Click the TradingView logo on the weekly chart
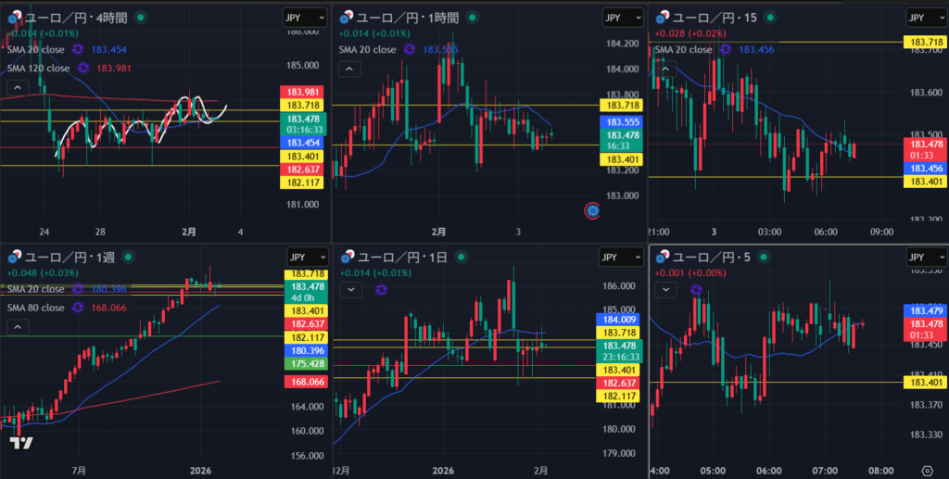This screenshot has width=949, height=479. [x=22, y=443]
